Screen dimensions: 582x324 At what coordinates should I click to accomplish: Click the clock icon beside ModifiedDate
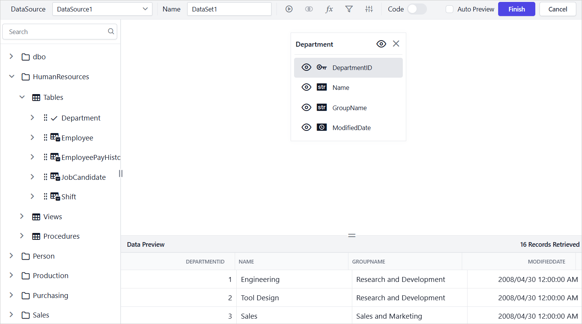coord(322,127)
